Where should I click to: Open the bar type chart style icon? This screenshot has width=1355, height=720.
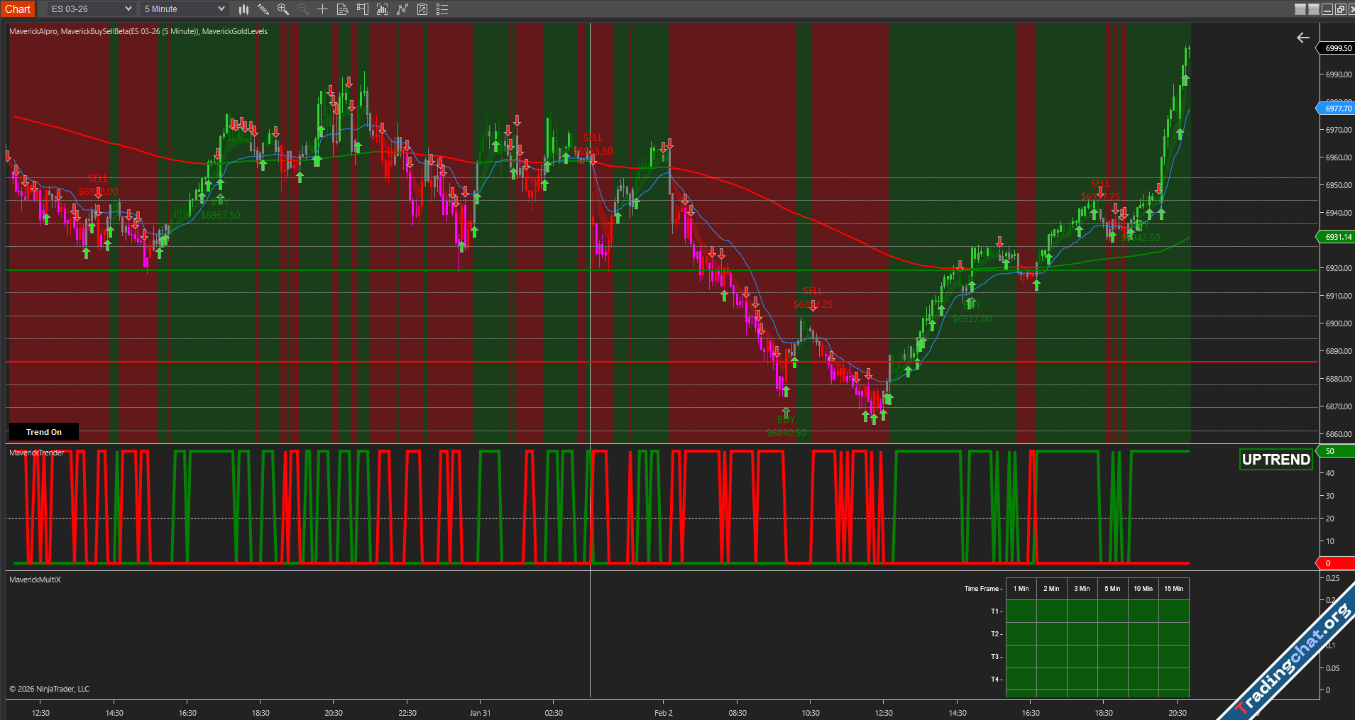click(x=243, y=9)
